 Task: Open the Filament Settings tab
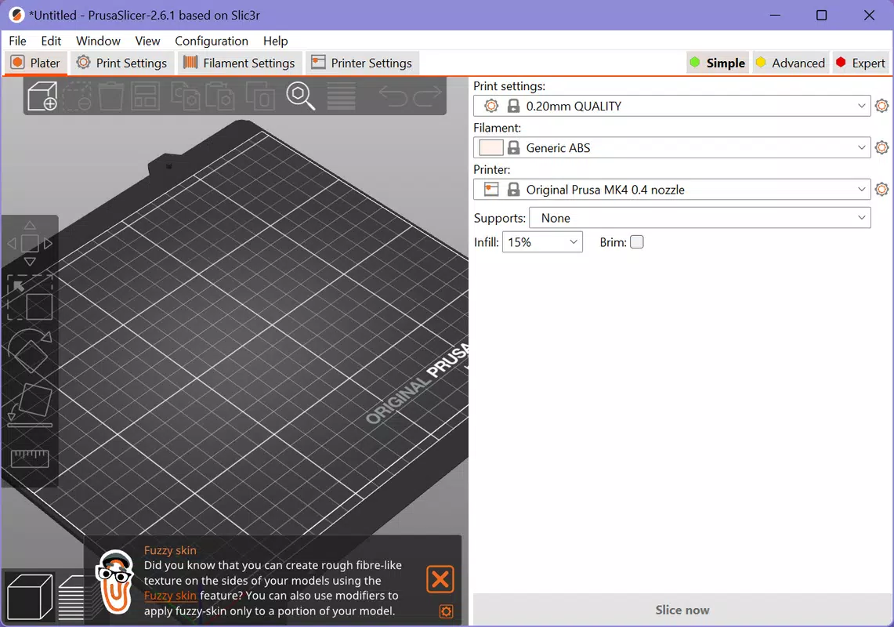239,63
